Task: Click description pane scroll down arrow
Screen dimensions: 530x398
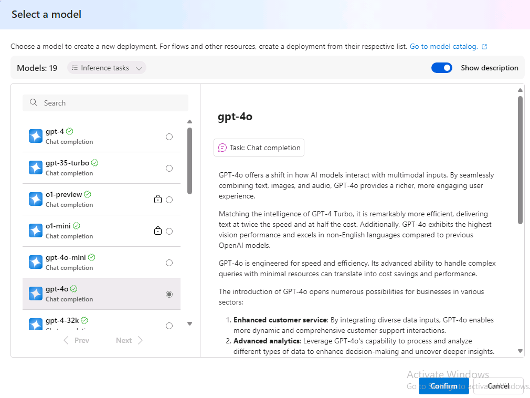Action: click(520, 351)
